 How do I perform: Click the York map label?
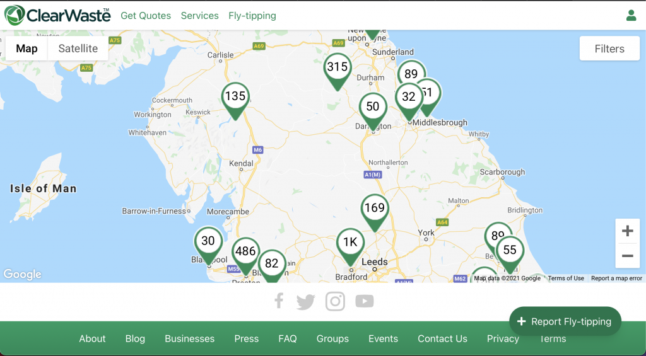[x=426, y=233]
